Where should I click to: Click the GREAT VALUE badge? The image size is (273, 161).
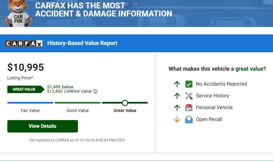click(x=25, y=89)
